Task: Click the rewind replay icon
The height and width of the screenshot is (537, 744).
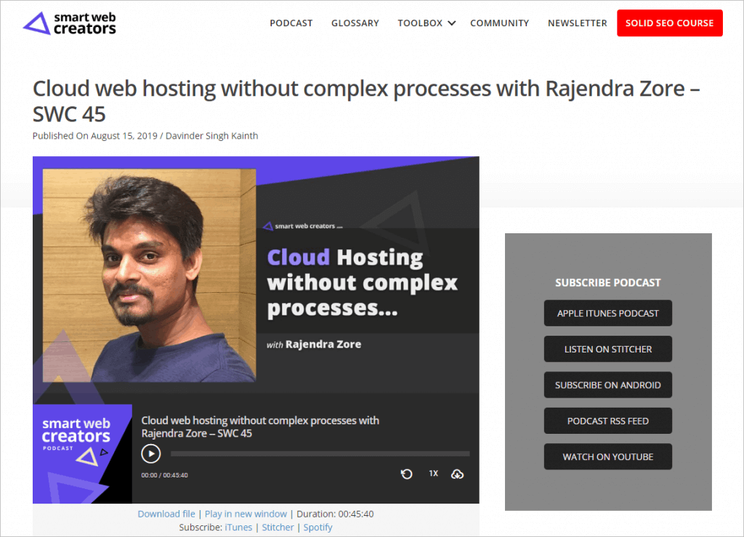Action: coord(407,474)
